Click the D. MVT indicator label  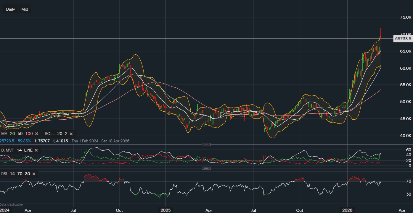click(x=8, y=150)
